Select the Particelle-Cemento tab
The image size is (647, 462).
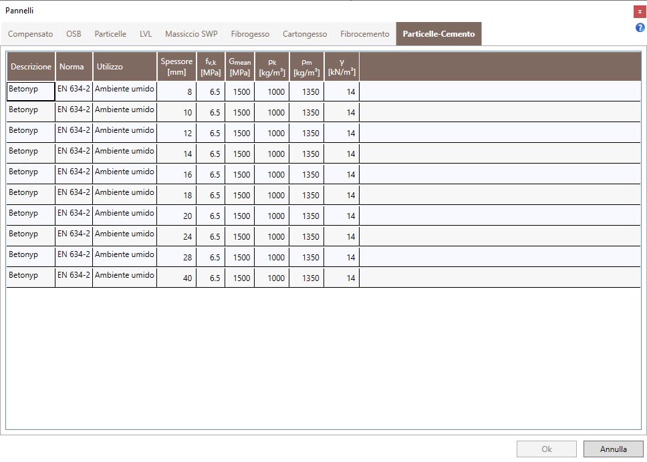click(438, 34)
